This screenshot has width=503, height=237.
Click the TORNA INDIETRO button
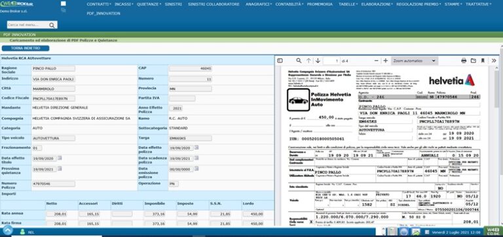[26, 48]
